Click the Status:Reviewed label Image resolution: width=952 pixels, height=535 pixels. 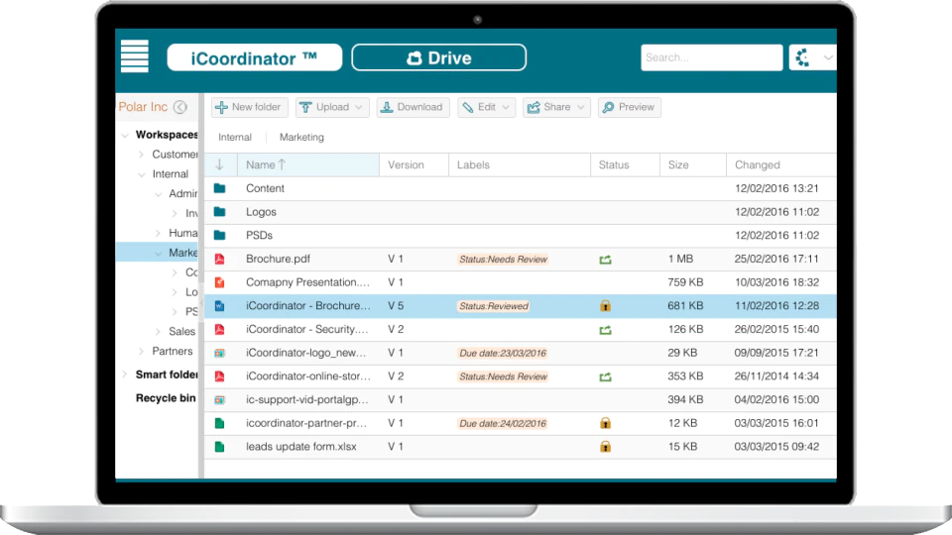494,306
